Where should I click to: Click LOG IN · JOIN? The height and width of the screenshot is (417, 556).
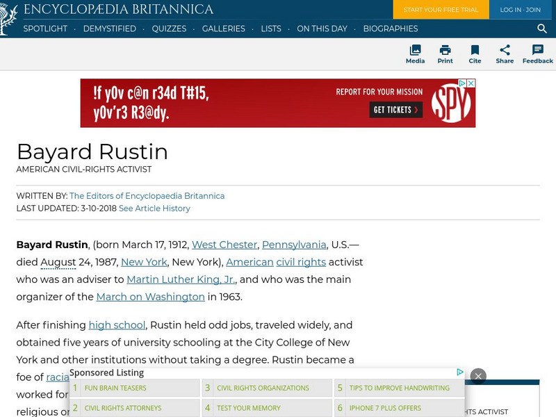click(520, 10)
